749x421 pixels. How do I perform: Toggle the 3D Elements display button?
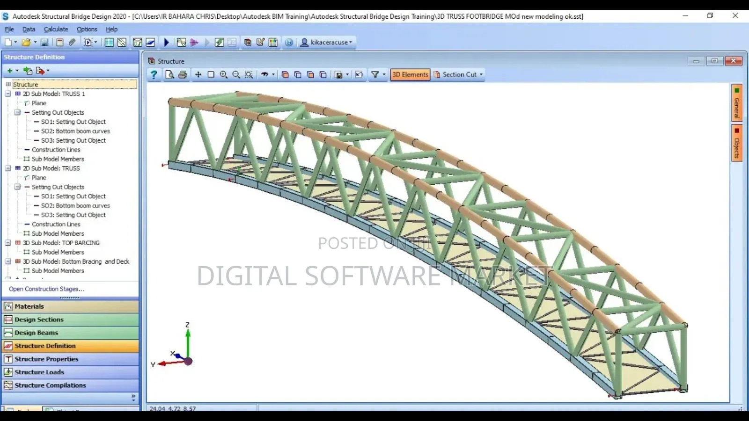410,74
